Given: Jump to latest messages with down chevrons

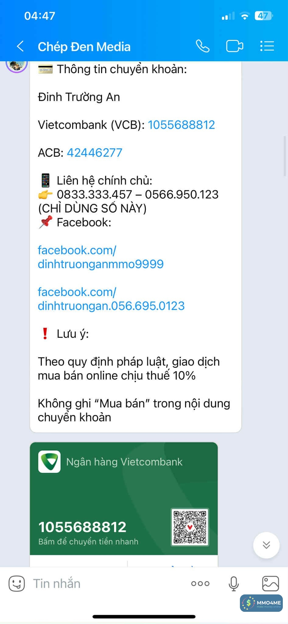Looking at the screenshot, I should point(266,545).
